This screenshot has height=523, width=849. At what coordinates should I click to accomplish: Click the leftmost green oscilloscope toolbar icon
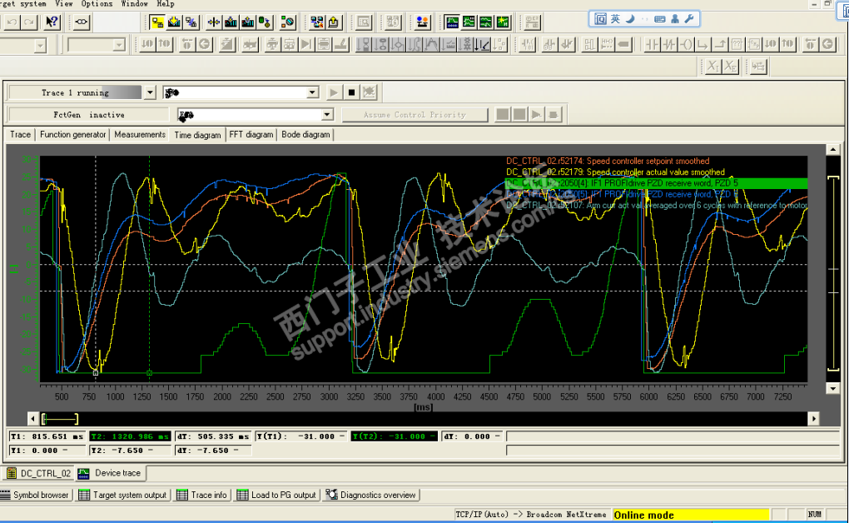[452, 22]
